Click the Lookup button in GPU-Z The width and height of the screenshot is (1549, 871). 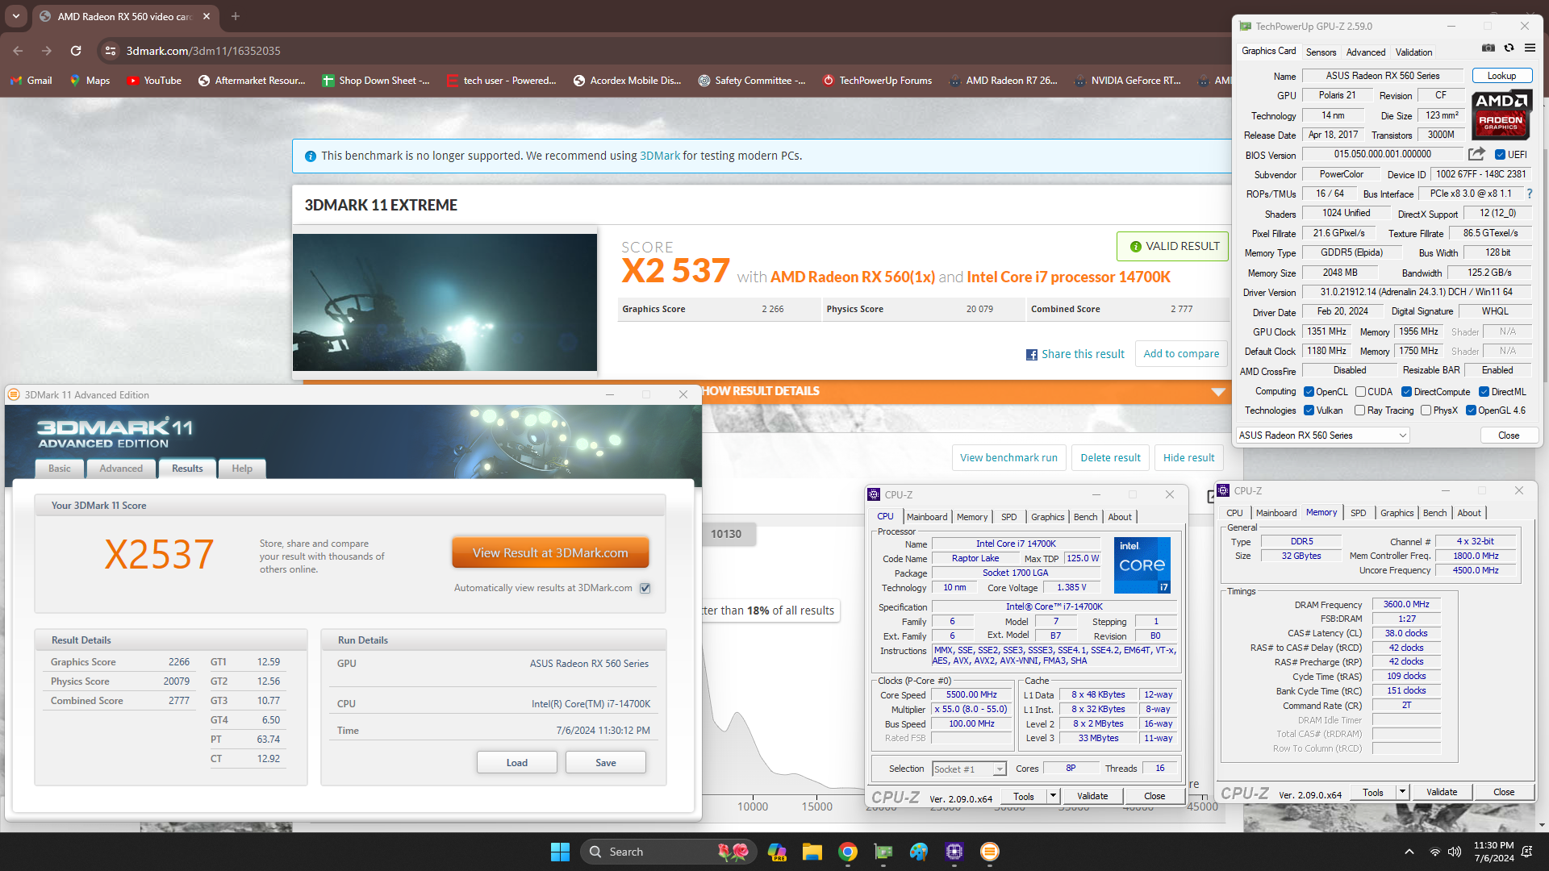[x=1501, y=76]
